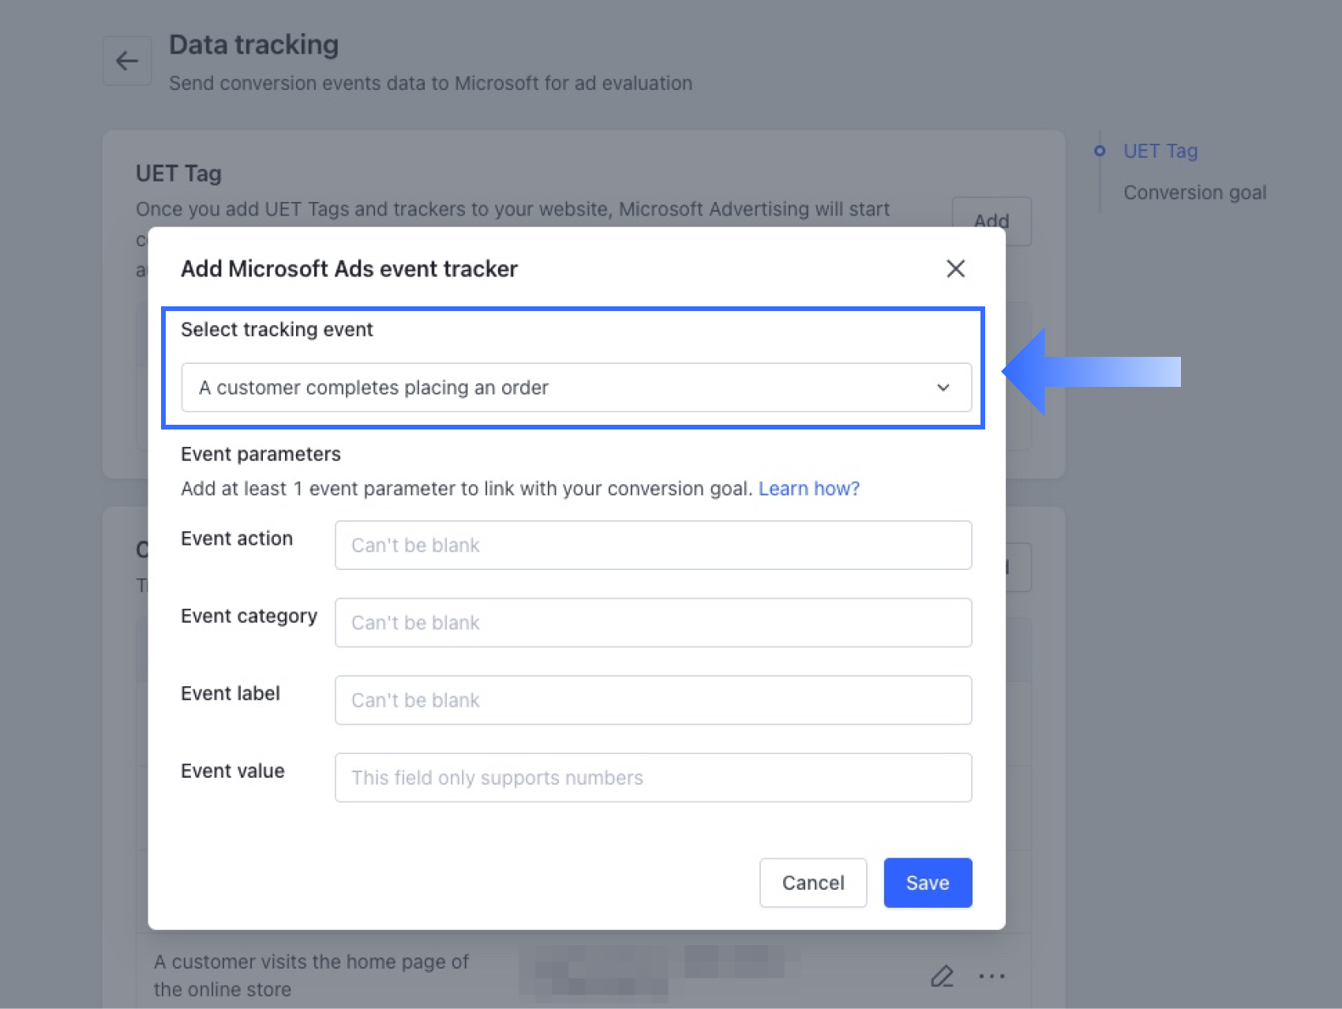The height and width of the screenshot is (1009, 1342).
Task: Click the 'Select tracking event' label
Action: click(276, 329)
